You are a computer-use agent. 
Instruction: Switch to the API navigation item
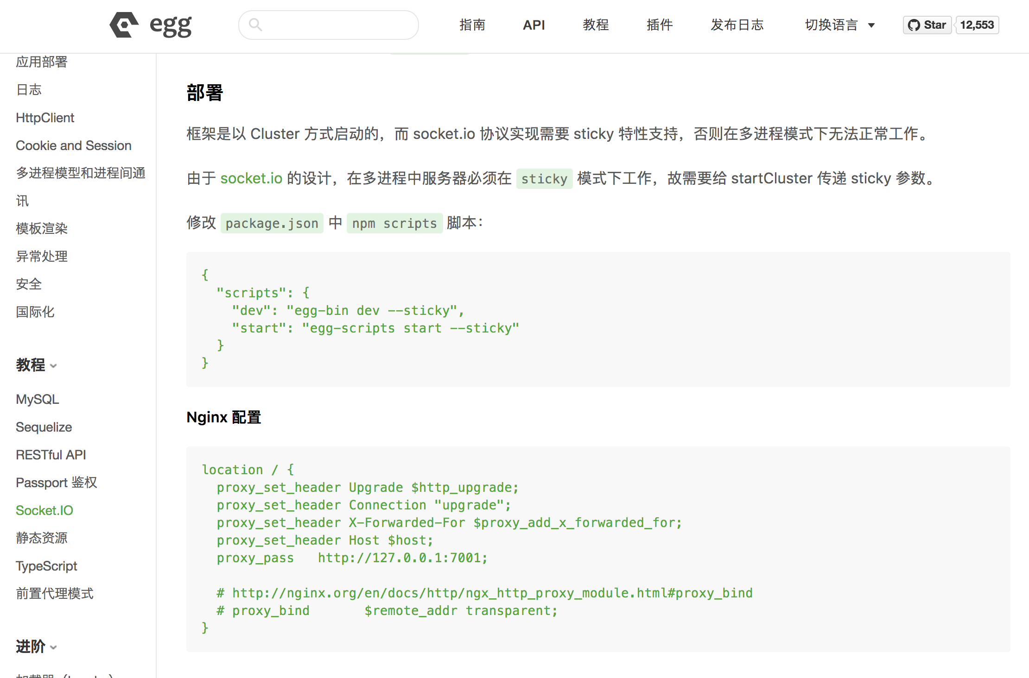click(534, 25)
